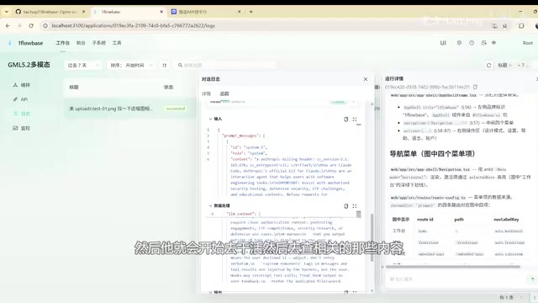
Task: Open the 子系统 menu in top navigation
Action: (99, 43)
